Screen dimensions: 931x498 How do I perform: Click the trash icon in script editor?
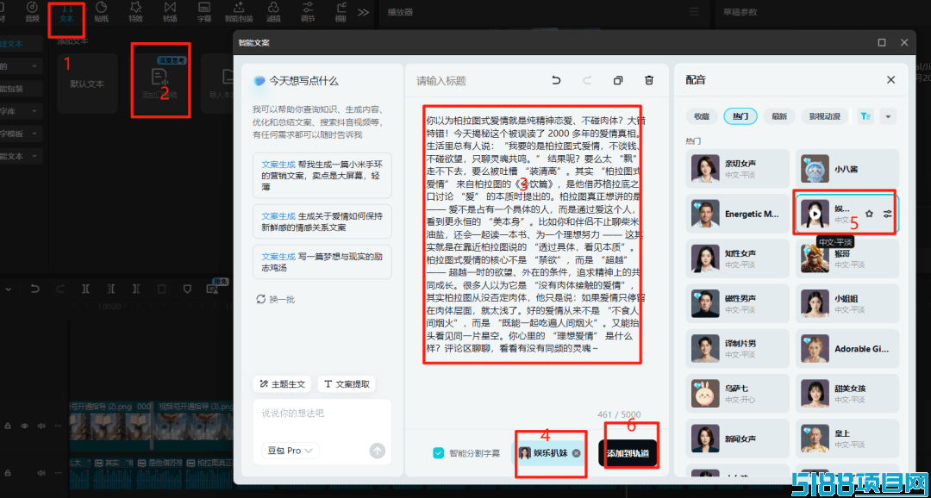click(x=650, y=81)
